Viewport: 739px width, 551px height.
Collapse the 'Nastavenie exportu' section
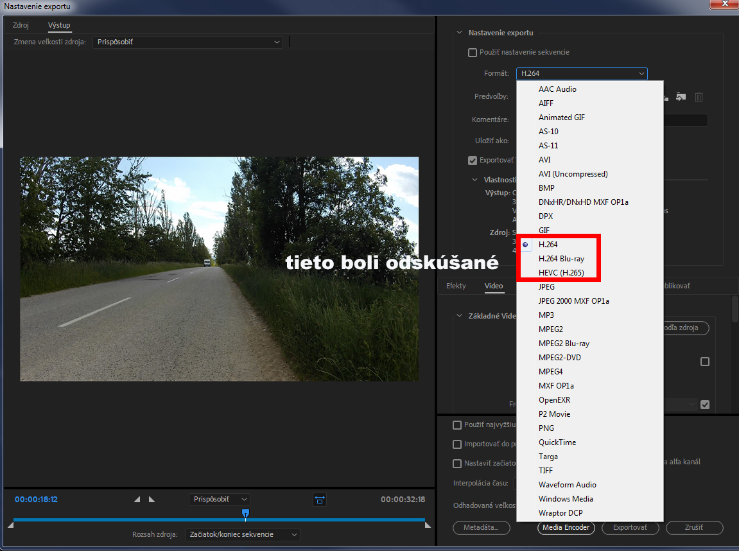tap(459, 33)
